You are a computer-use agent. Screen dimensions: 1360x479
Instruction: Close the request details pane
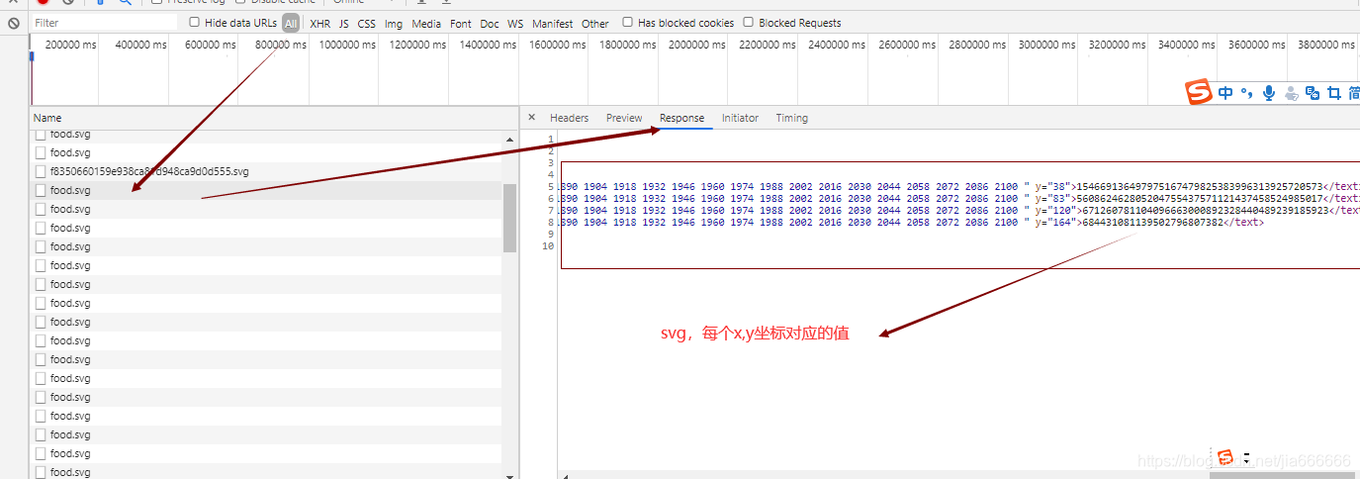pyautogui.click(x=531, y=118)
